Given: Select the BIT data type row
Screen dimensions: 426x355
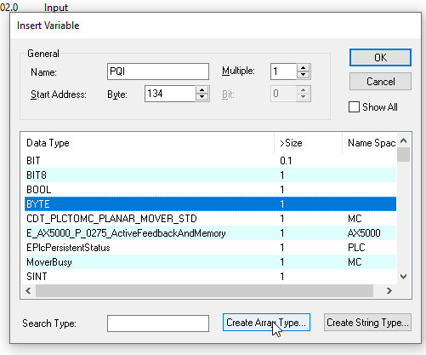Looking at the screenshot, I should coord(210,161).
